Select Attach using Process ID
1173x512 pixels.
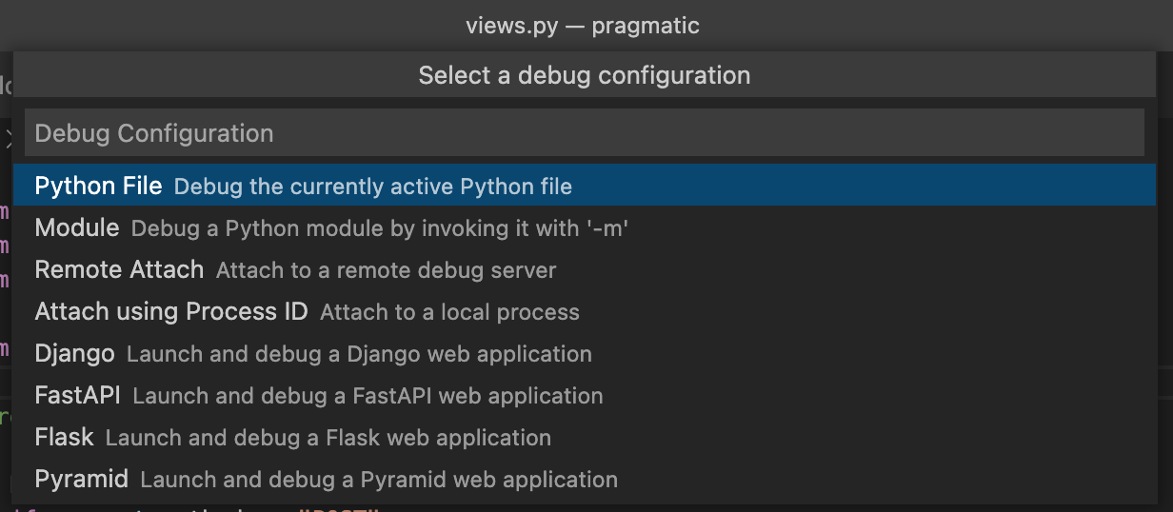171,312
